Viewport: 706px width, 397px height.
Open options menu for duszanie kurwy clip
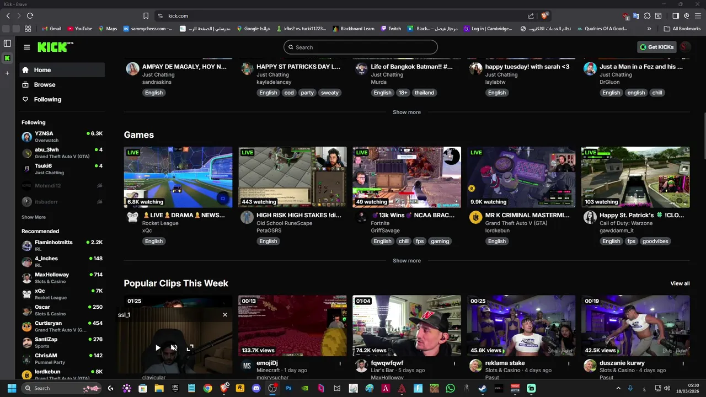click(x=683, y=363)
